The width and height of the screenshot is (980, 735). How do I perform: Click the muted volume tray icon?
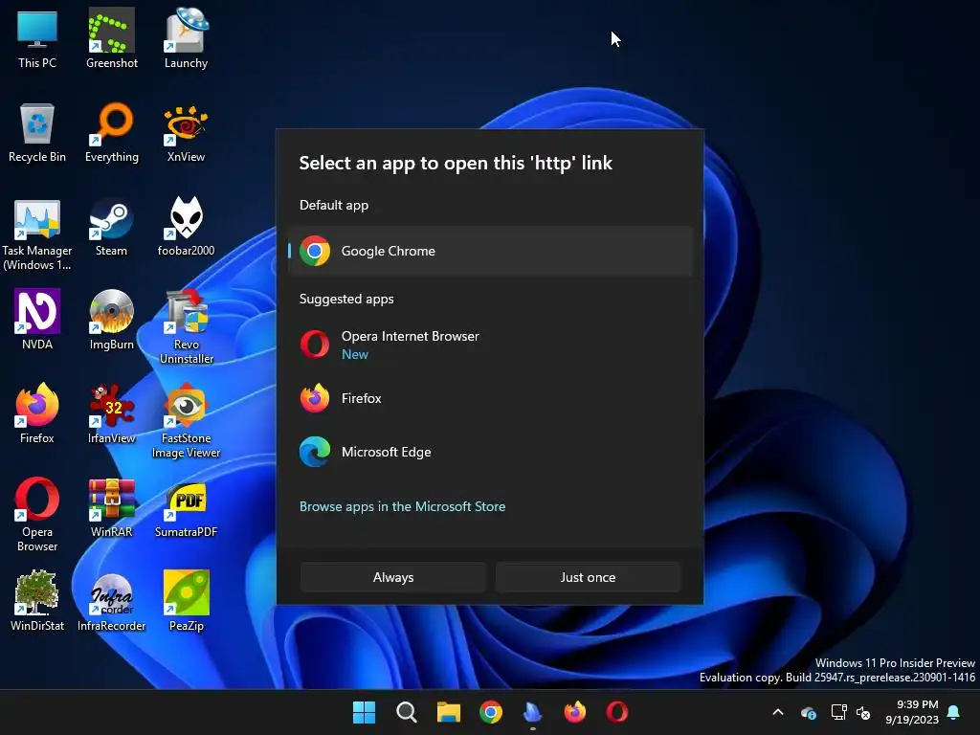coord(863,712)
